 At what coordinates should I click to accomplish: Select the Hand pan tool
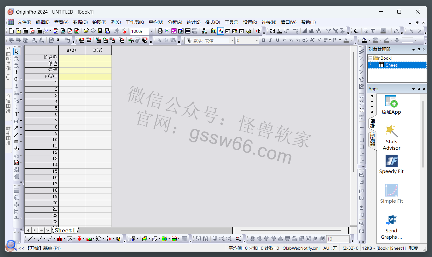tap(17, 149)
